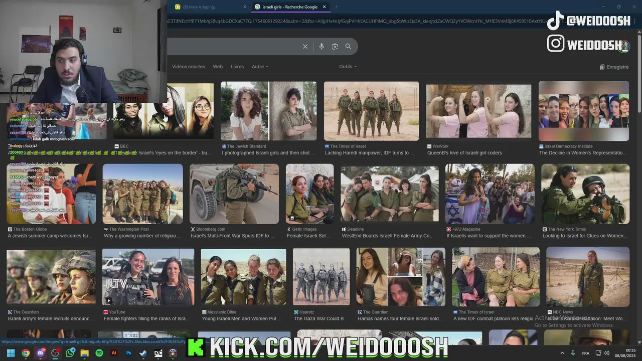Open the volume control tray icon

[x=607, y=353]
